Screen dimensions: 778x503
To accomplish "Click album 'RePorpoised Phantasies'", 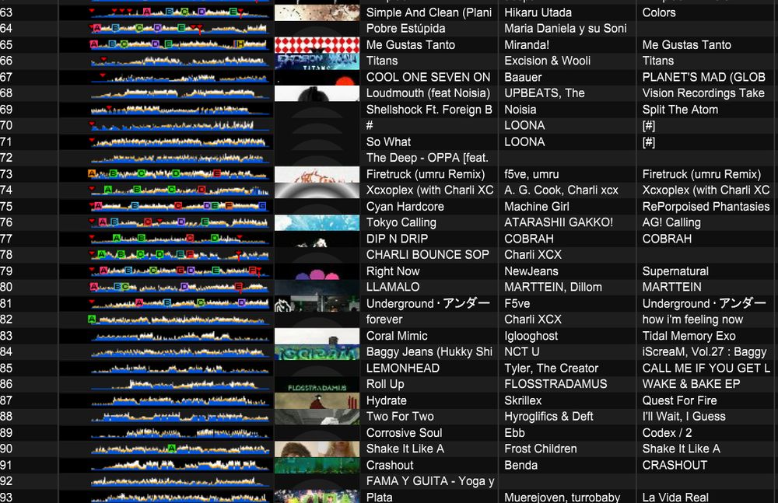I will (706, 206).
